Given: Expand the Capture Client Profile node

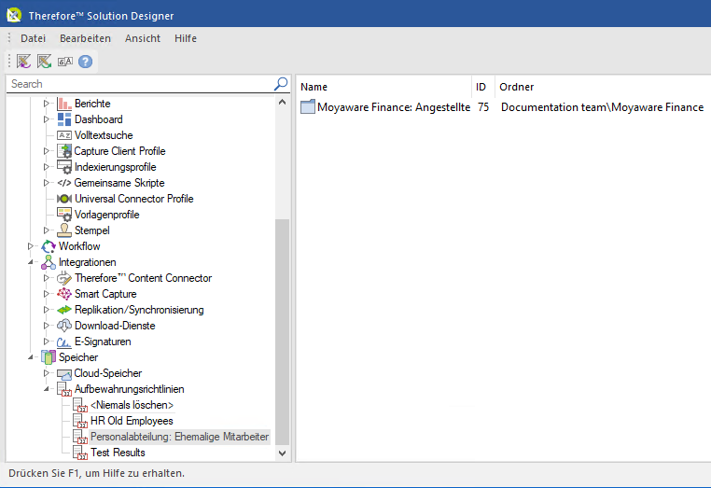Looking at the screenshot, I should point(47,151).
